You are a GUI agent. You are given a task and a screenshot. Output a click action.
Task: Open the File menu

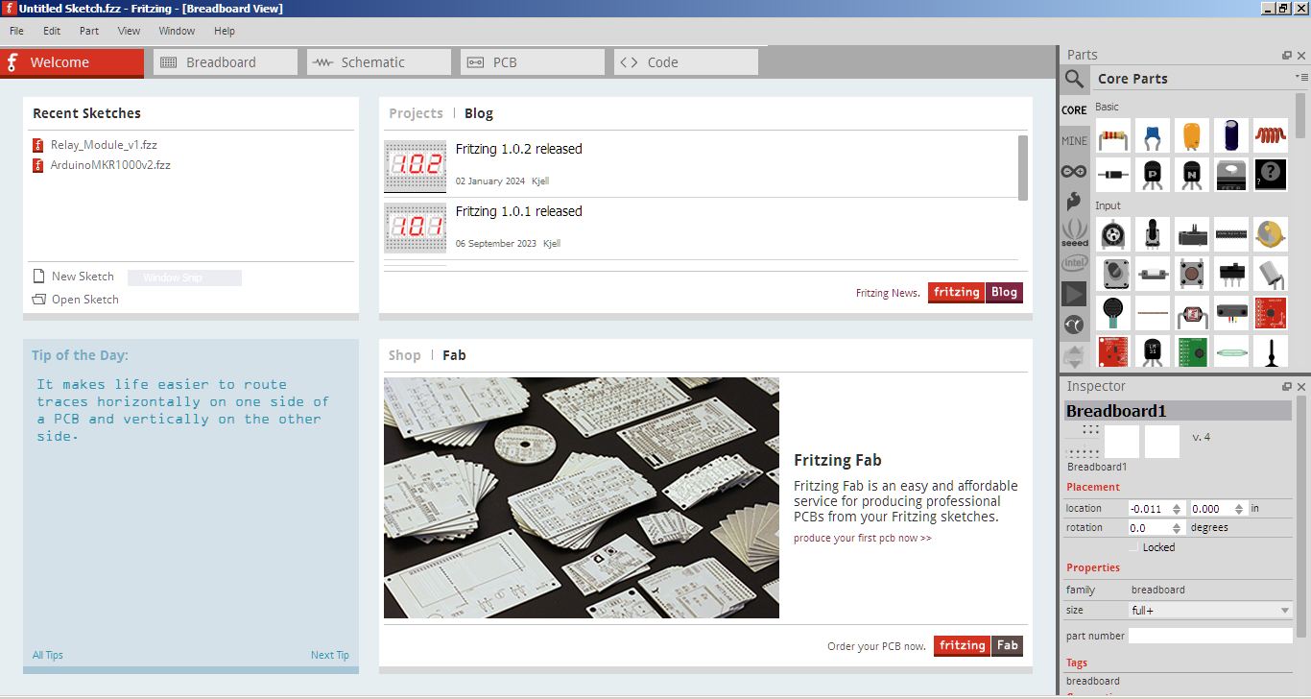(17, 31)
